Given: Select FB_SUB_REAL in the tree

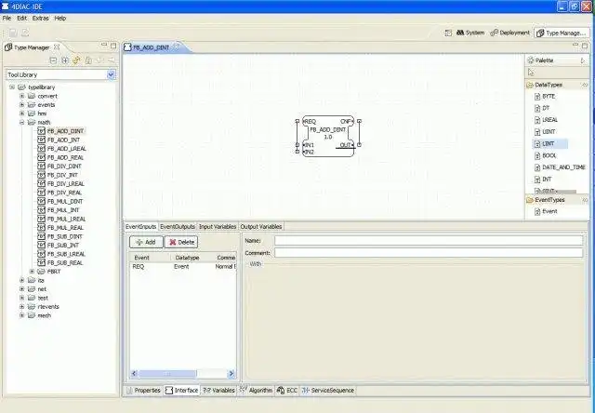Looking at the screenshot, I should [65, 262].
